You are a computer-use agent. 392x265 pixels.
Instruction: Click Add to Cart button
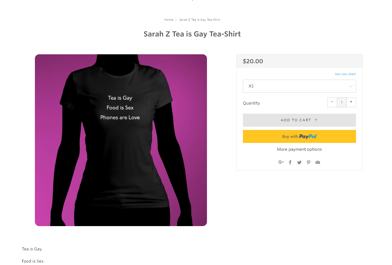[299, 120]
